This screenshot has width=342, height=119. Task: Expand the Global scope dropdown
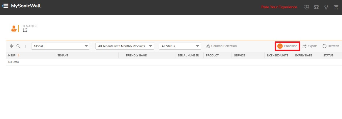(60, 46)
